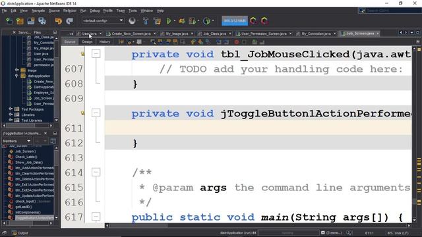This screenshot has width=422, height=237.
Task: Click the Undo arrow icon
Action: [59, 20]
